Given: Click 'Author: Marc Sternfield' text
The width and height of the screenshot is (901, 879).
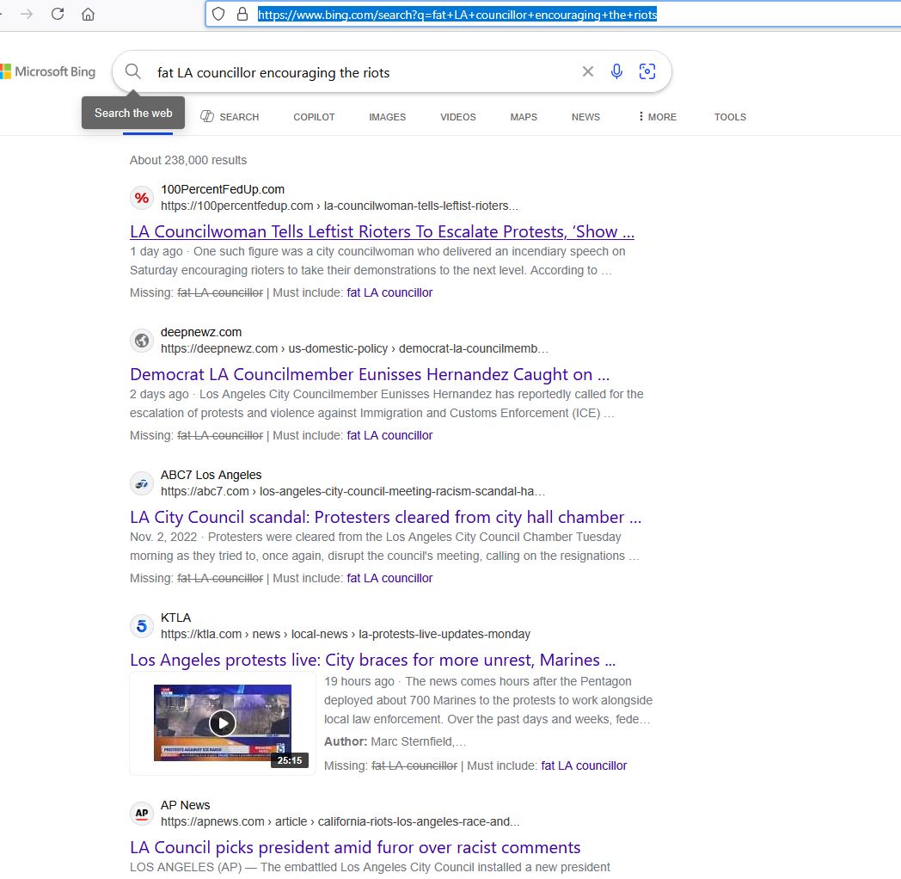Looking at the screenshot, I should (x=395, y=741).
